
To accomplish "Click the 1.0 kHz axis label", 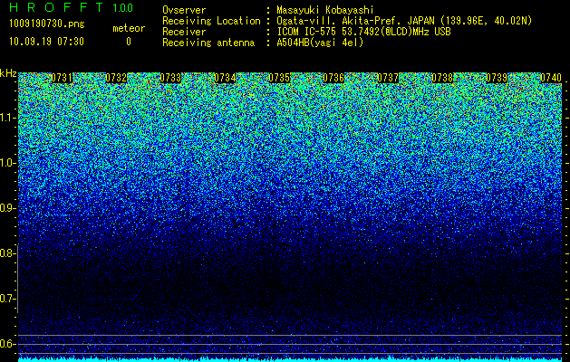I will (x=7, y=163).
